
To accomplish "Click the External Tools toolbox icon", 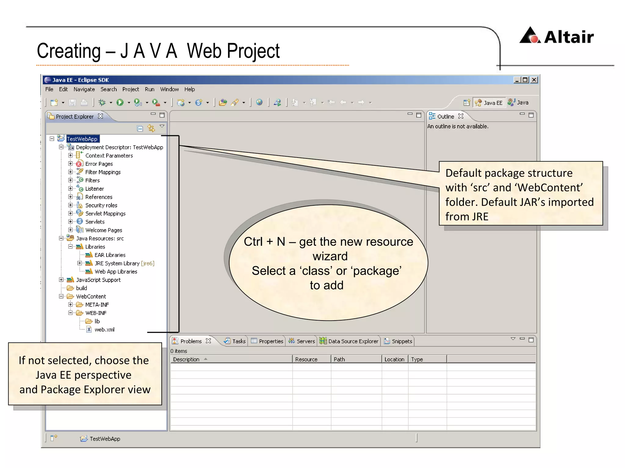I will [156, 103].
